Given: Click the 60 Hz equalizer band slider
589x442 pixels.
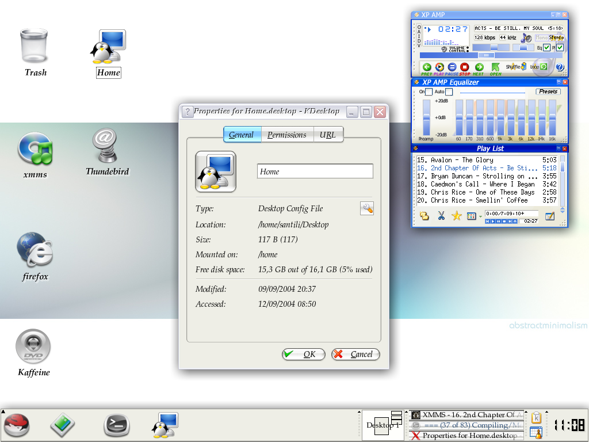Looking at the screenshot, I should click(459, 117).
